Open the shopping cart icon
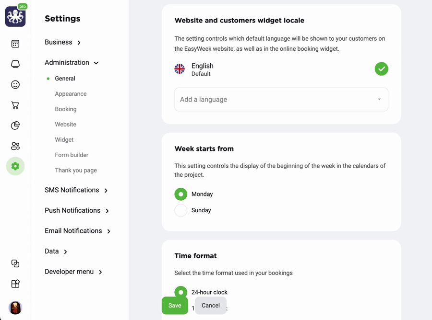 coord(15,105)
